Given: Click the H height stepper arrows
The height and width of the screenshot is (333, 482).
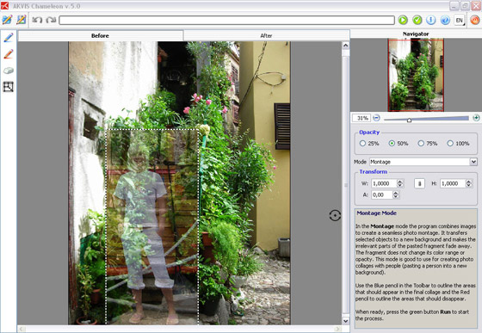Looking at the screenshot, I should (x=469, y=183).
